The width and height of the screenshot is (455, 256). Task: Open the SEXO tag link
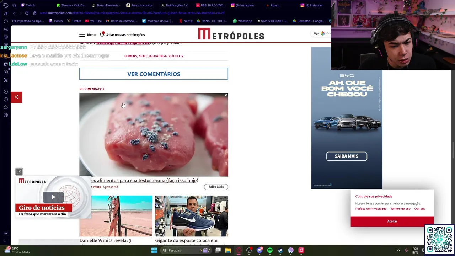(143, 56)
